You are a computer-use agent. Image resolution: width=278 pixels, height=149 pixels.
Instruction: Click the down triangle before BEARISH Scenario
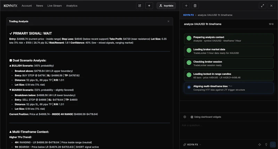(10, 90)
